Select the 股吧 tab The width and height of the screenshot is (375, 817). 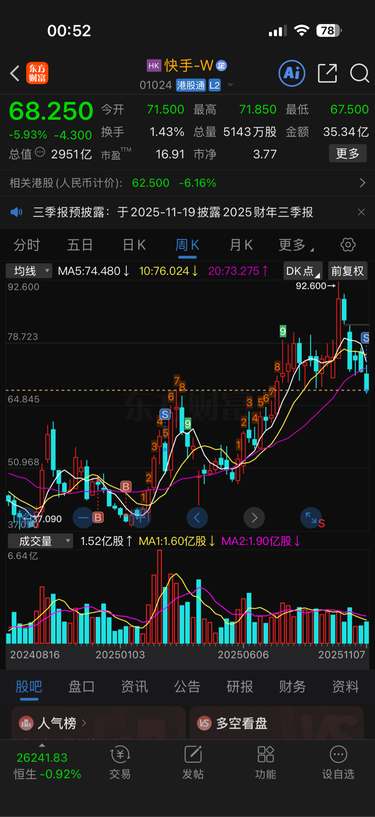(29, 687)
